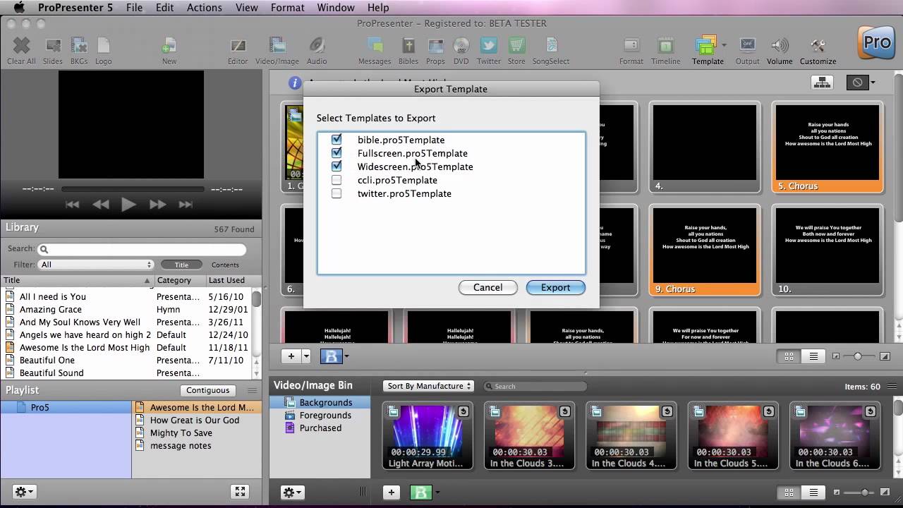The width and height of the screenshot is (903, 508).
Task: Click the network hierarchy icon above slides
Action: 823,83
